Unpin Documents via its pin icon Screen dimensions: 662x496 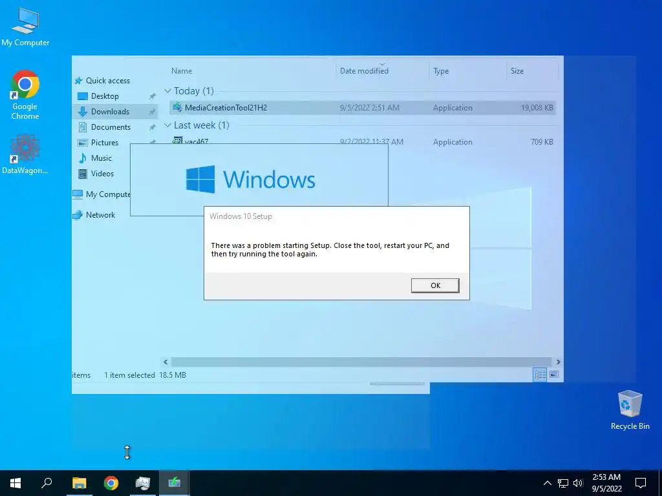153,127
